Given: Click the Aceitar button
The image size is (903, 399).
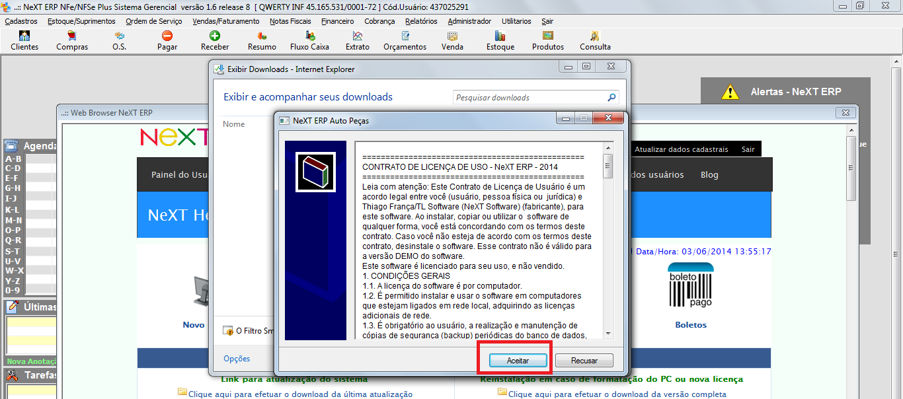Looking at the screenshot, I should (x=516, y=360).
